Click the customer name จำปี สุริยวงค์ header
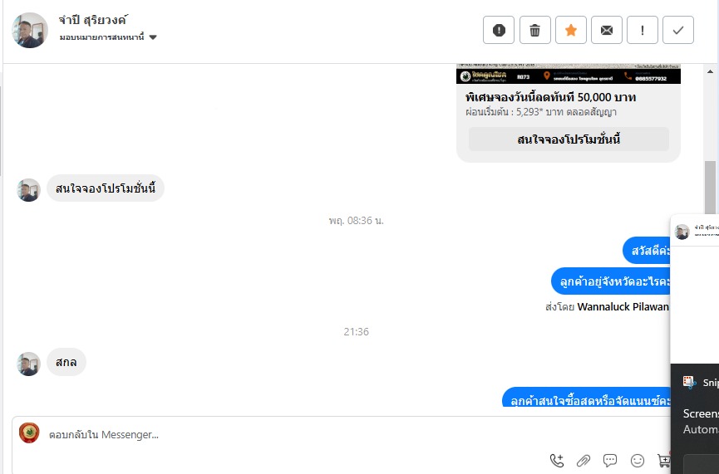The width and height of the screenshot is (719, 474). click(x=93, y=20)
